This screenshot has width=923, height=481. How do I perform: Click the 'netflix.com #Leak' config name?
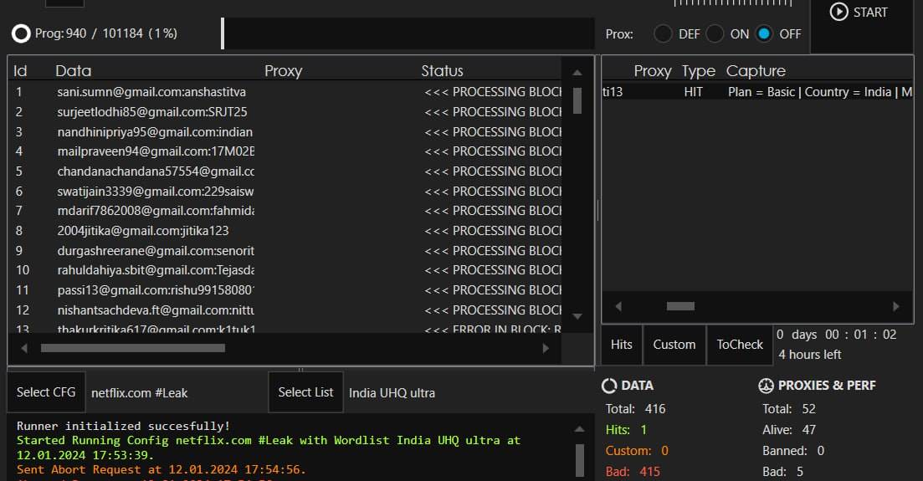pyautogui.click(x=140, y=393)
